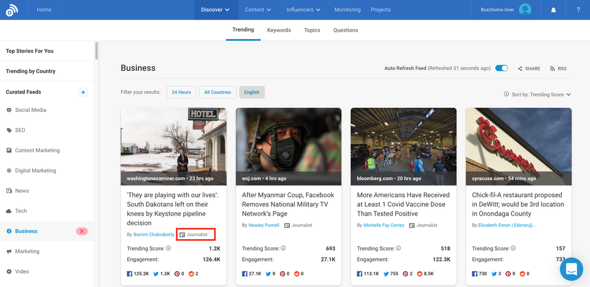Click the RSS feed icon
590x287 pixels.
click(x=558, y=69)
